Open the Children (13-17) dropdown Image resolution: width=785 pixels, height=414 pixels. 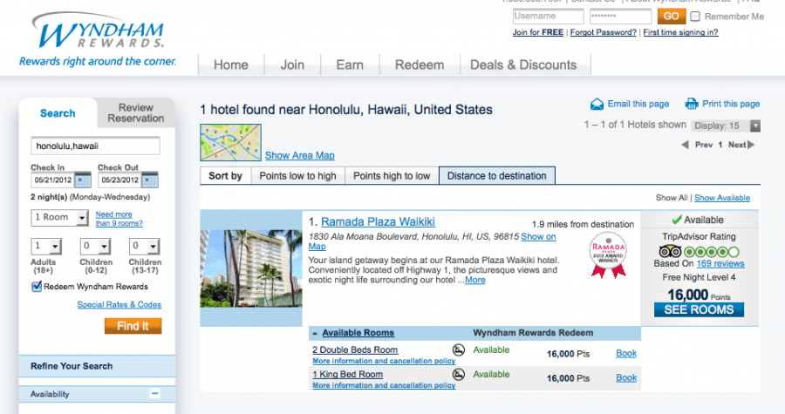pyautogui.click(x=144, y=246)
